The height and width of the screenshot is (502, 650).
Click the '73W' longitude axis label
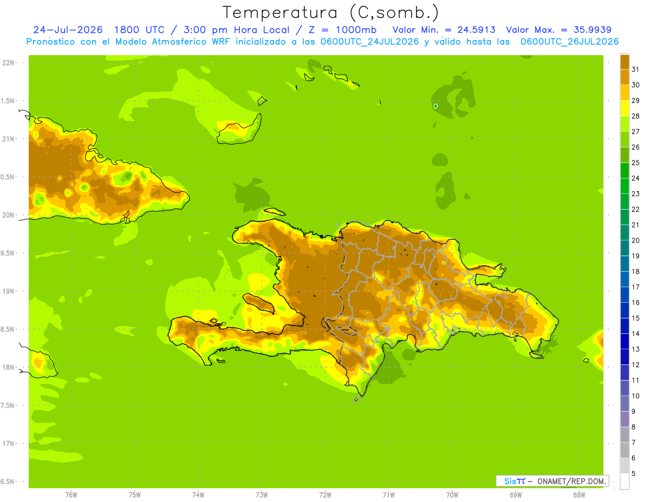(x=262, y=494)
